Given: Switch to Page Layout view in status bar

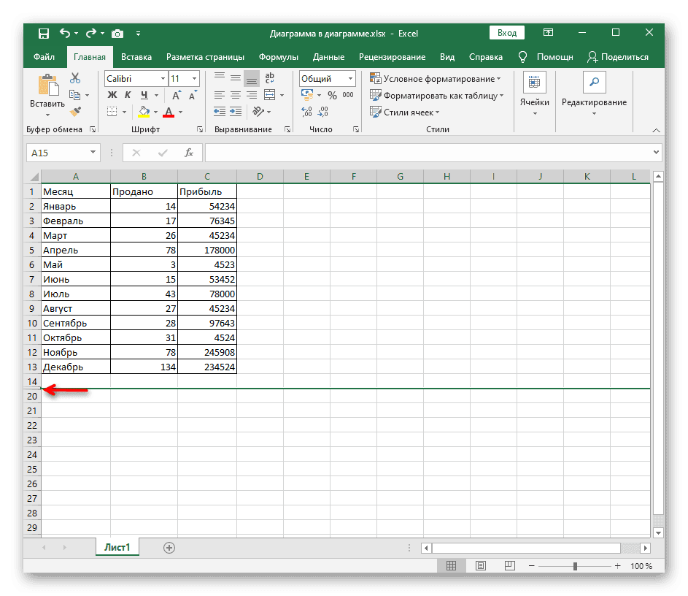Looking at the screenshot, I should (480, 566).
